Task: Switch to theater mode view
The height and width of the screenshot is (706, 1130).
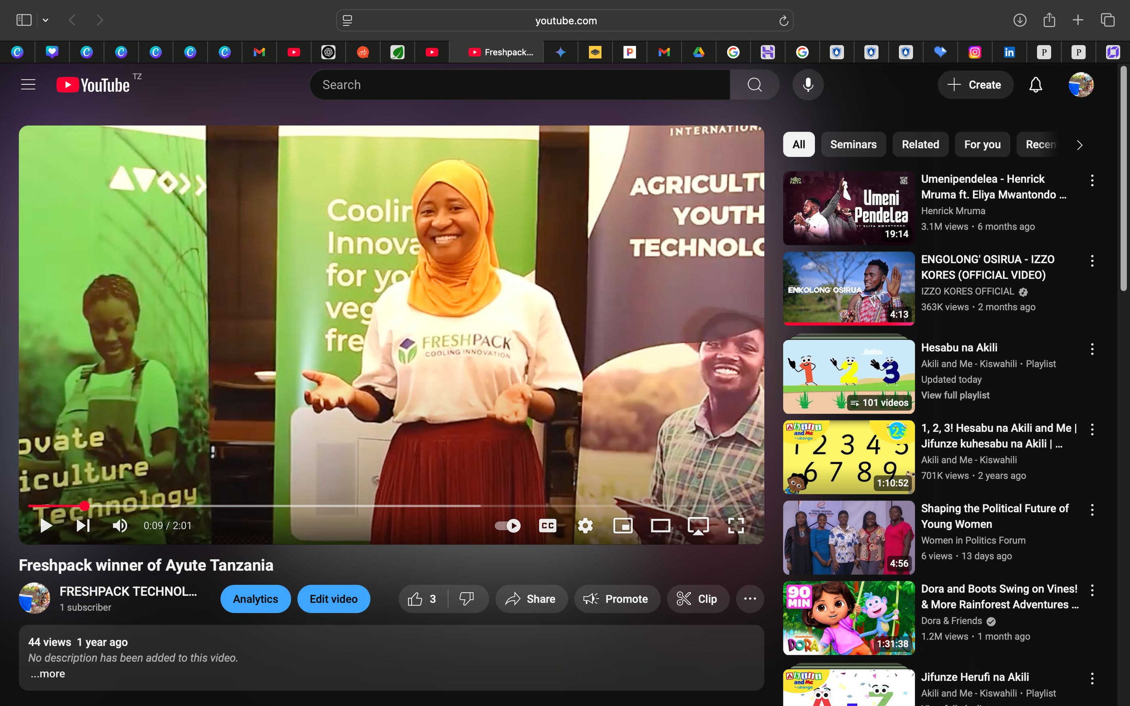Action: point(660,526)
